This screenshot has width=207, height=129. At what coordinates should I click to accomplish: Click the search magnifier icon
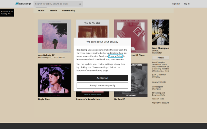coord(80,4)
